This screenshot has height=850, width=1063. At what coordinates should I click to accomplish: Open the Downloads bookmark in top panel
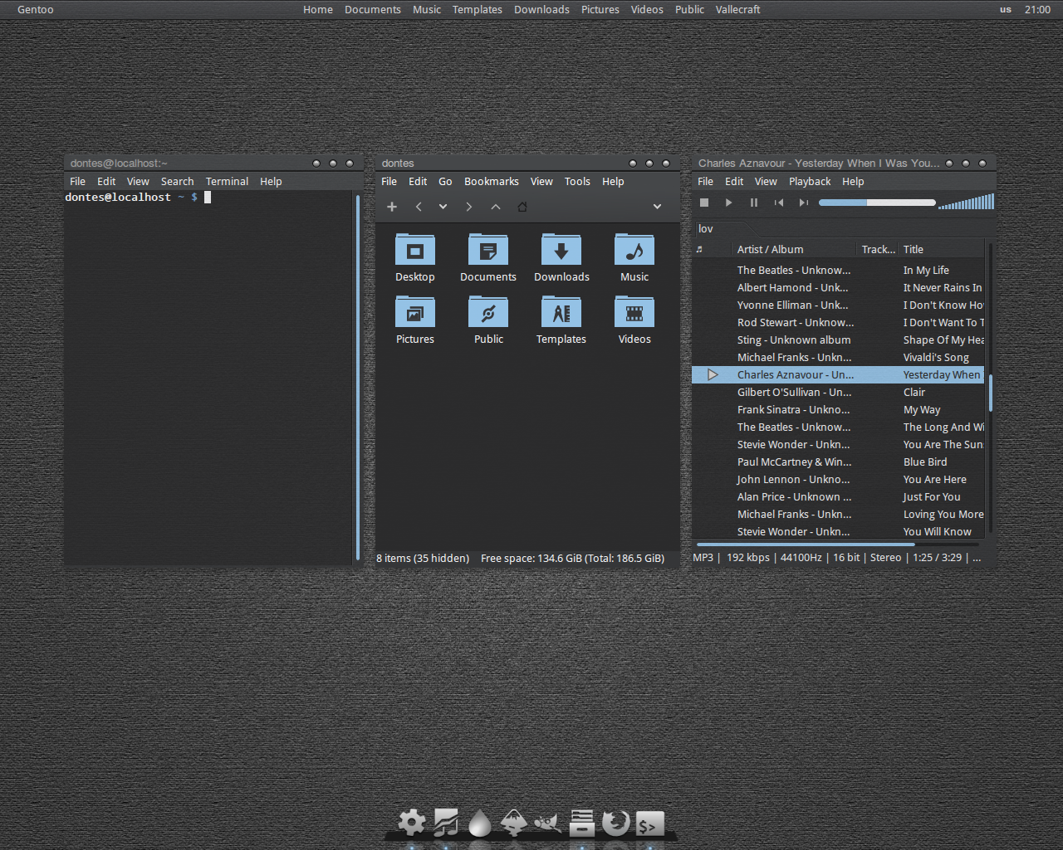tap(541, 9)
